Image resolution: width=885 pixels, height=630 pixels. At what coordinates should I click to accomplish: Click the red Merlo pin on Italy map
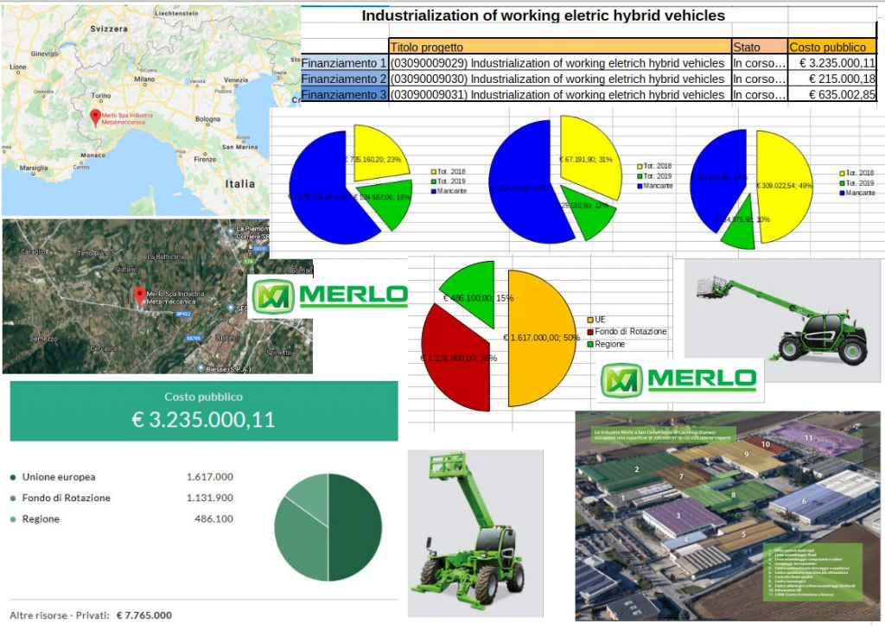coord(95,117)
